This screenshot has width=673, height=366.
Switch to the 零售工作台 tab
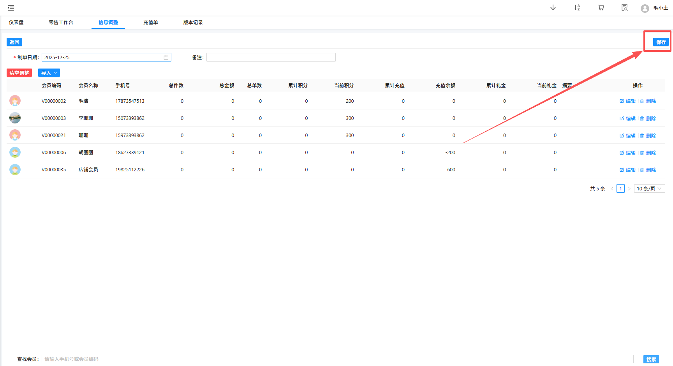[x=61, y=23]
